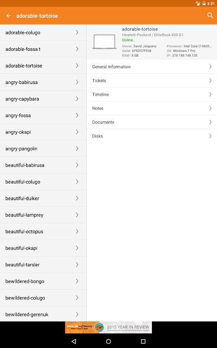
Task: Expand the Timeline section chevron
Action: (x=210, y=94)
